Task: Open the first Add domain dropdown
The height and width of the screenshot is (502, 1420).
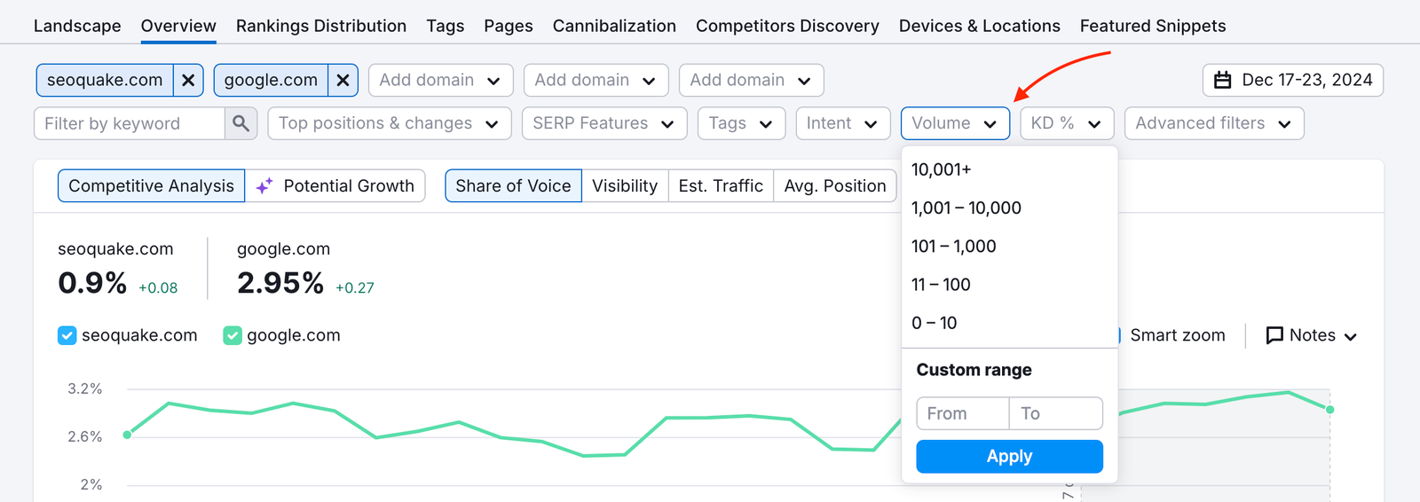Action: coord(440,80)
